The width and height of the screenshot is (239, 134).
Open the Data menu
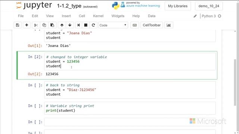pyautogui.click(x=152, y=16)
